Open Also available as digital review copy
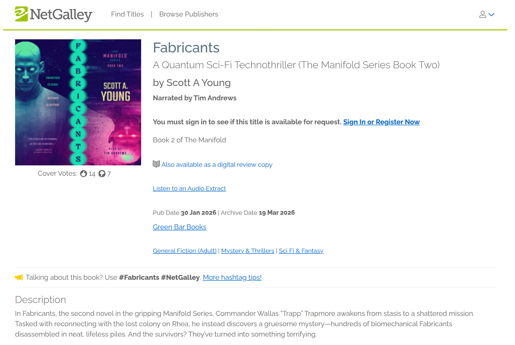515x345 pixels. point(217,165)
